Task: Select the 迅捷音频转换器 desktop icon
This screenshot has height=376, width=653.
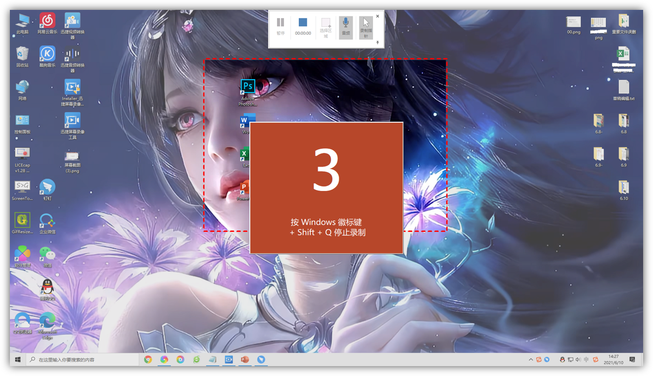Action: tap(72, 60)
